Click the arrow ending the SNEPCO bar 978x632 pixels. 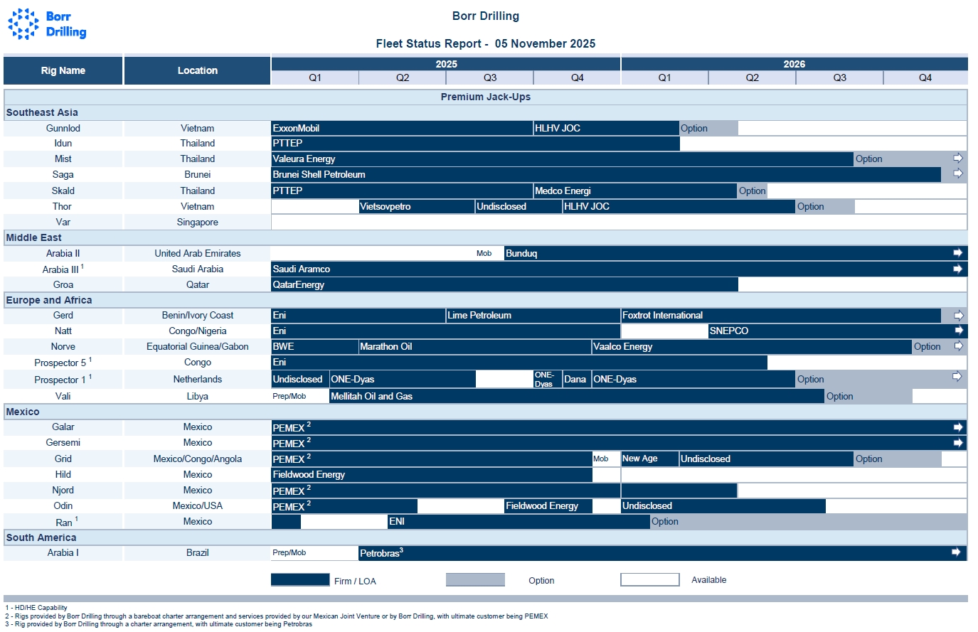(x=958, y=331)
